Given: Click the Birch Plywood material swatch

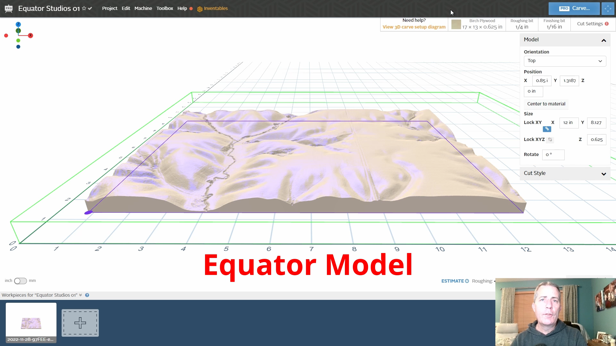Looking at the screenshot, I should coord(456,24).
